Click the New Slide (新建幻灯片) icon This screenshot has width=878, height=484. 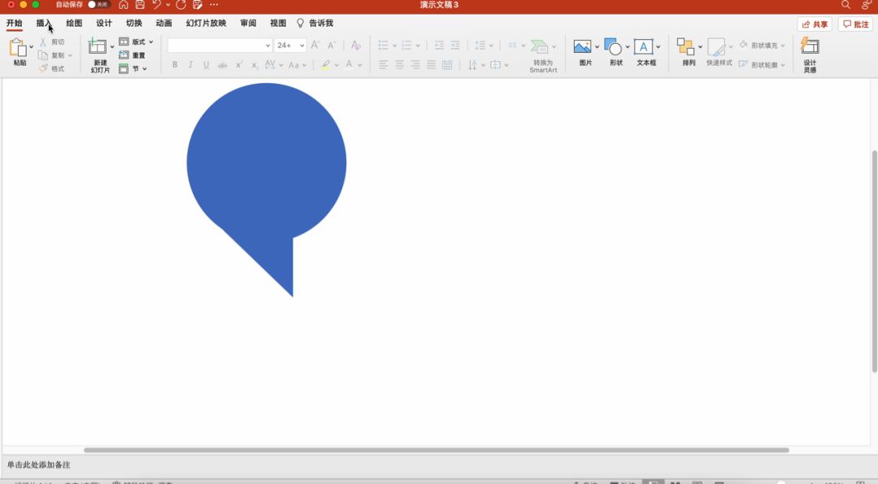point(98,48)
